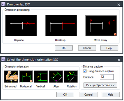124x101 pixels.
Task: Choose the Align dimension orientation icon
Action: (56, 76)
